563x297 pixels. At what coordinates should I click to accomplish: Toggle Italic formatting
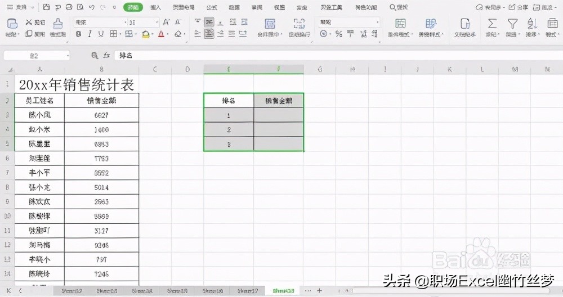point(90,34)
